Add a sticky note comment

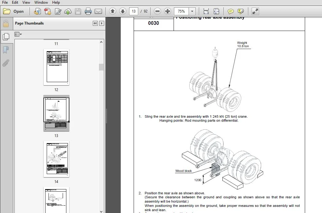coord(231,11)
